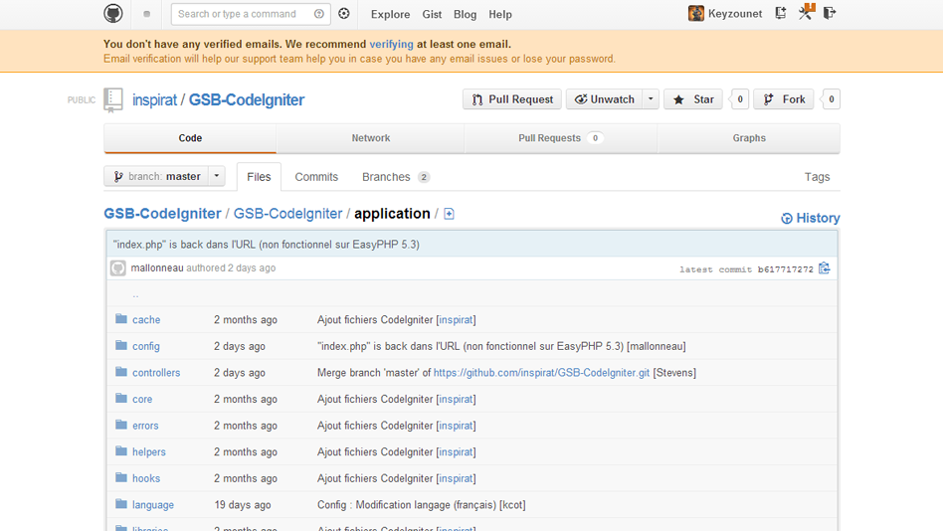This screenshot has width=943, height=531.
Task: Toggle Unwatch for this repository
Action: coord(605,99)
